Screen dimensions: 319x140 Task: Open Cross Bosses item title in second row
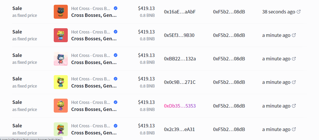(x=94, y=39)
